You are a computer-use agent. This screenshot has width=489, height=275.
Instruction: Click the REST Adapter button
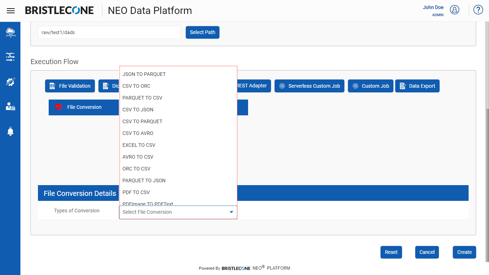(x=253, y=86)
